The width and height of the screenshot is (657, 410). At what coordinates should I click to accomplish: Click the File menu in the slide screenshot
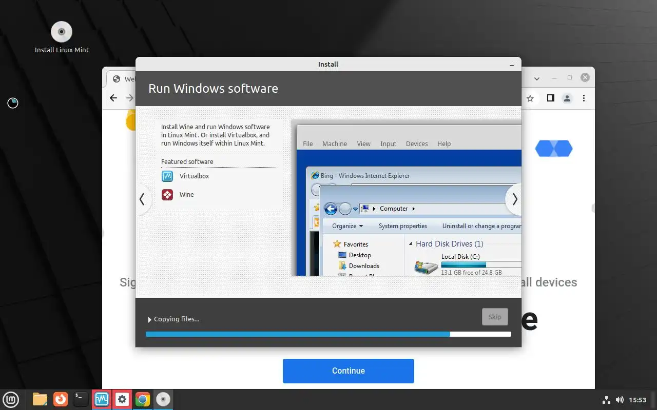click(308, 144)
